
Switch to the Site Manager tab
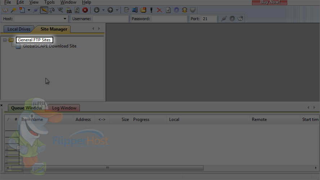54,29
